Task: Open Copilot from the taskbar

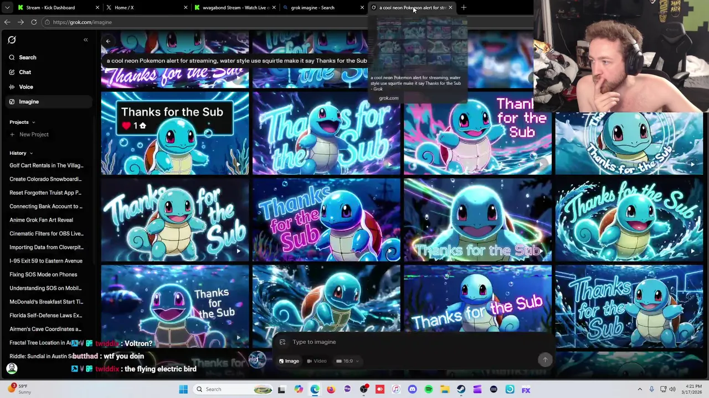Action: (x=299, y=389)
